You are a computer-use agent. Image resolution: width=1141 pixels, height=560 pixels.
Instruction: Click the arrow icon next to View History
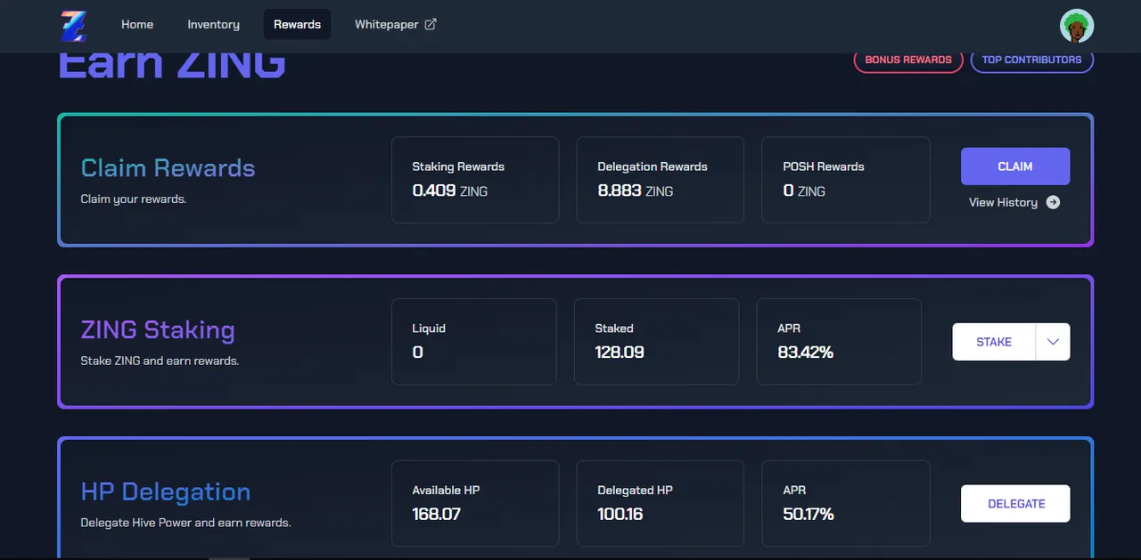click(x=1053, y=202)
